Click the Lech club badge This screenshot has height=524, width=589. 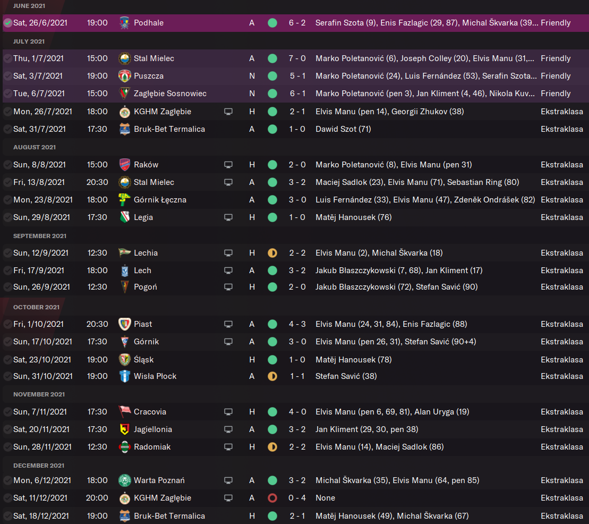pos(124,271)
